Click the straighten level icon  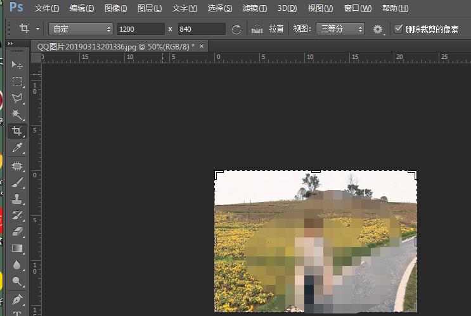tap(257, 29)
